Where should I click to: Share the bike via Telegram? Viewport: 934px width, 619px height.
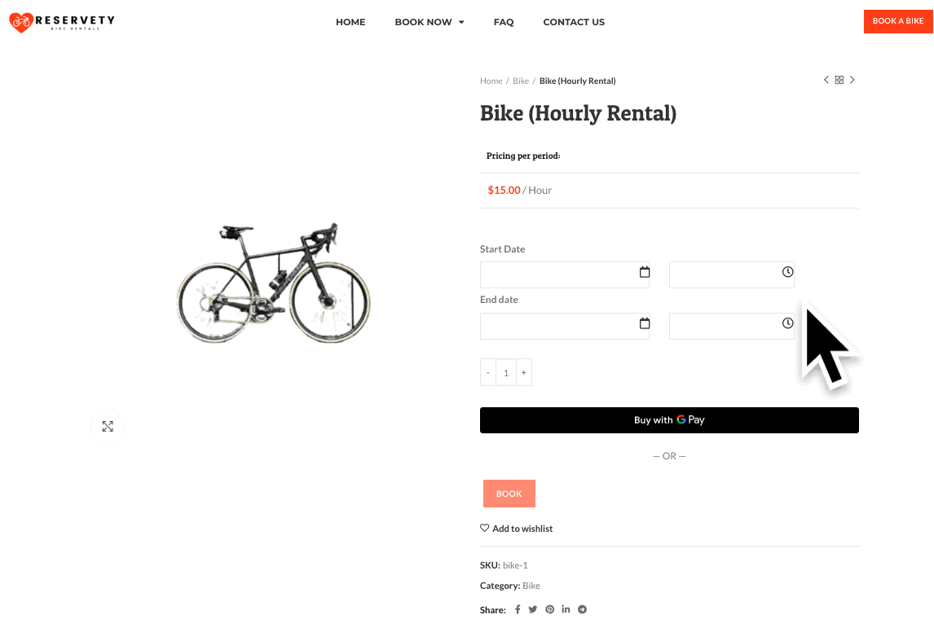point(582,609)
